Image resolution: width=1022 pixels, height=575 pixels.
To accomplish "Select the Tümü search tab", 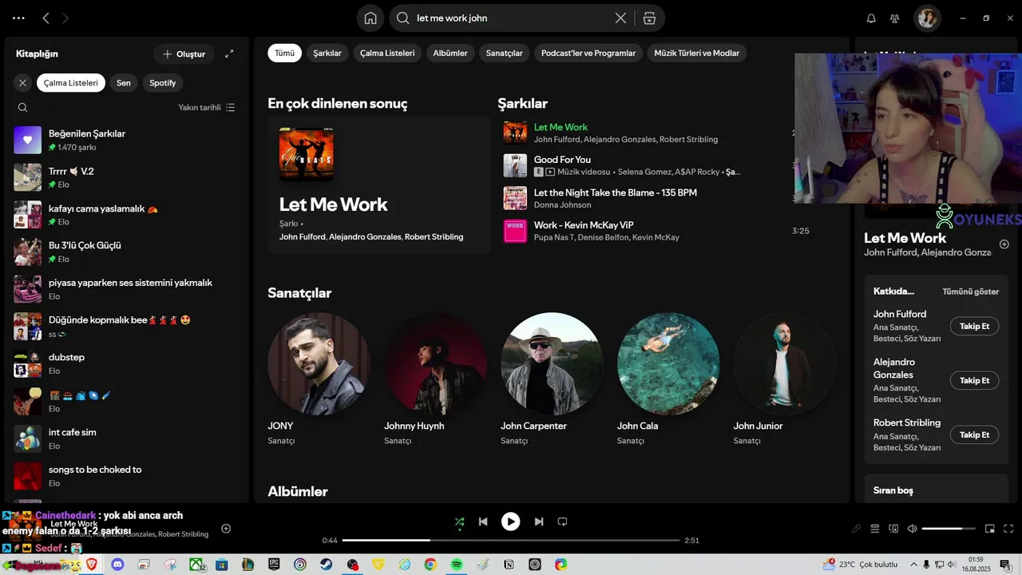I will click(x=284, y=53).
